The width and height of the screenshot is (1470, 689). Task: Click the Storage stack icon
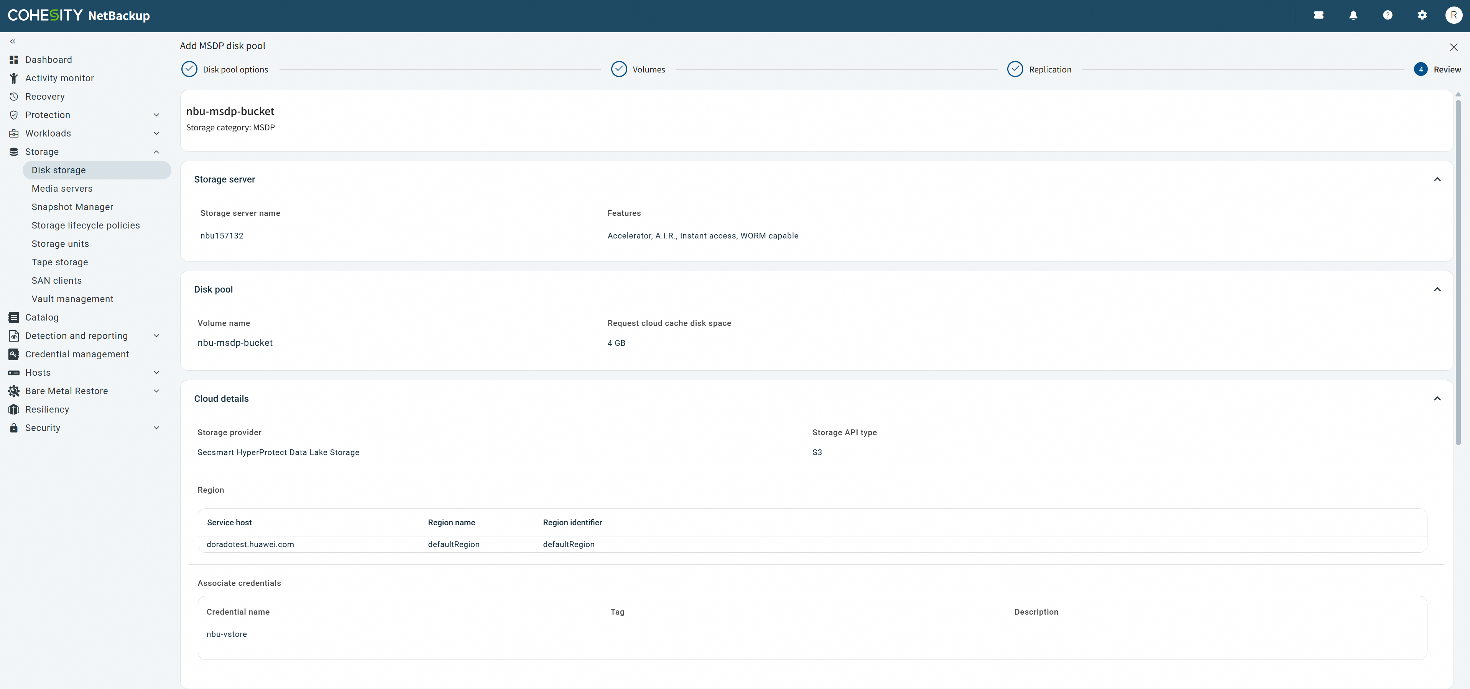click(14, 152)
